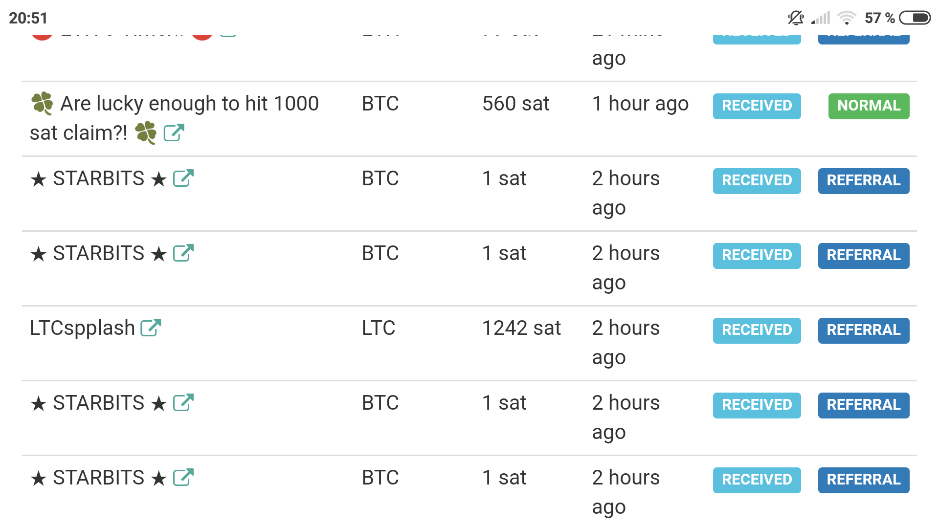The height and width of the screenshot is (528, 939).
Task: Open external link icon of last STARBITS row
Action: (183, 477)
